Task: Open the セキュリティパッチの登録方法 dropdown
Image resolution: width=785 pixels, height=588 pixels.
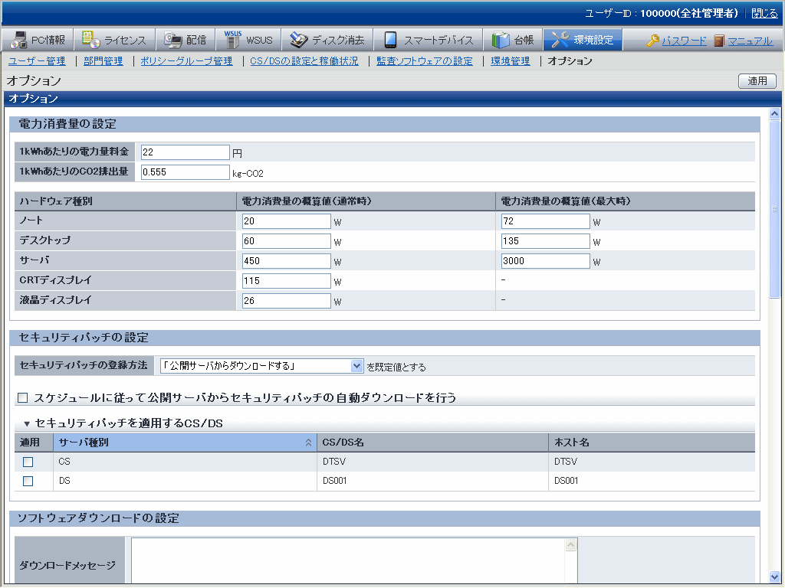Action: point(356,366)
